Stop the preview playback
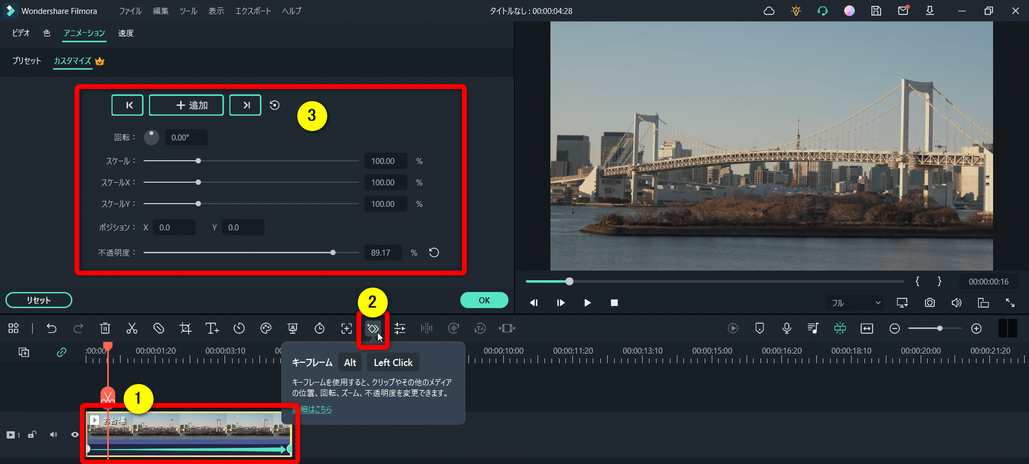The height and width of the screenshot is (464, 1029). coord(614,303)
